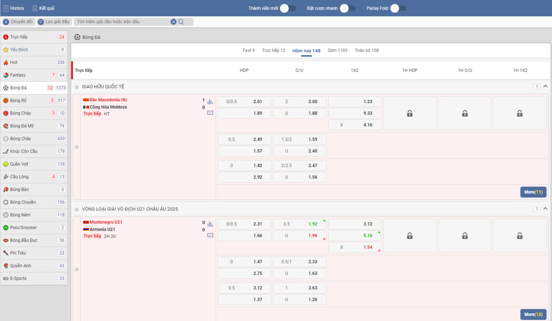Viewport: 552px width, 321px height.
Task: Select HDP 0.5 odds 3.12 in U21 match
Action: [245, 288]
